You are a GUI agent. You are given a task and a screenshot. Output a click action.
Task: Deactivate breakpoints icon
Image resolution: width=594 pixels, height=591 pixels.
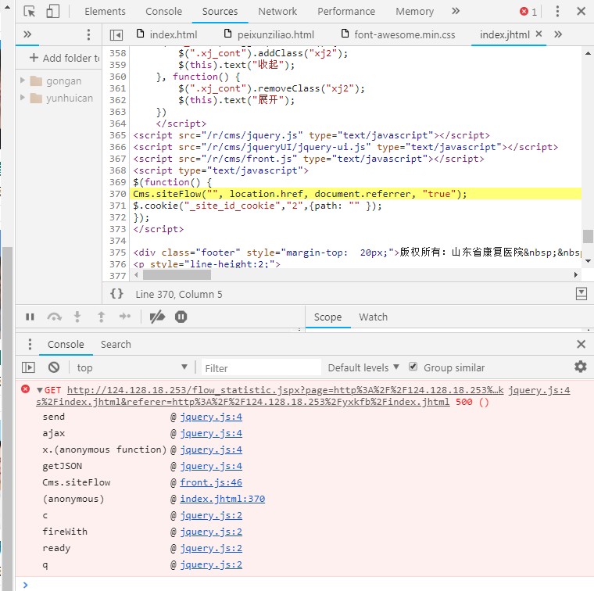tap(157, 317)
